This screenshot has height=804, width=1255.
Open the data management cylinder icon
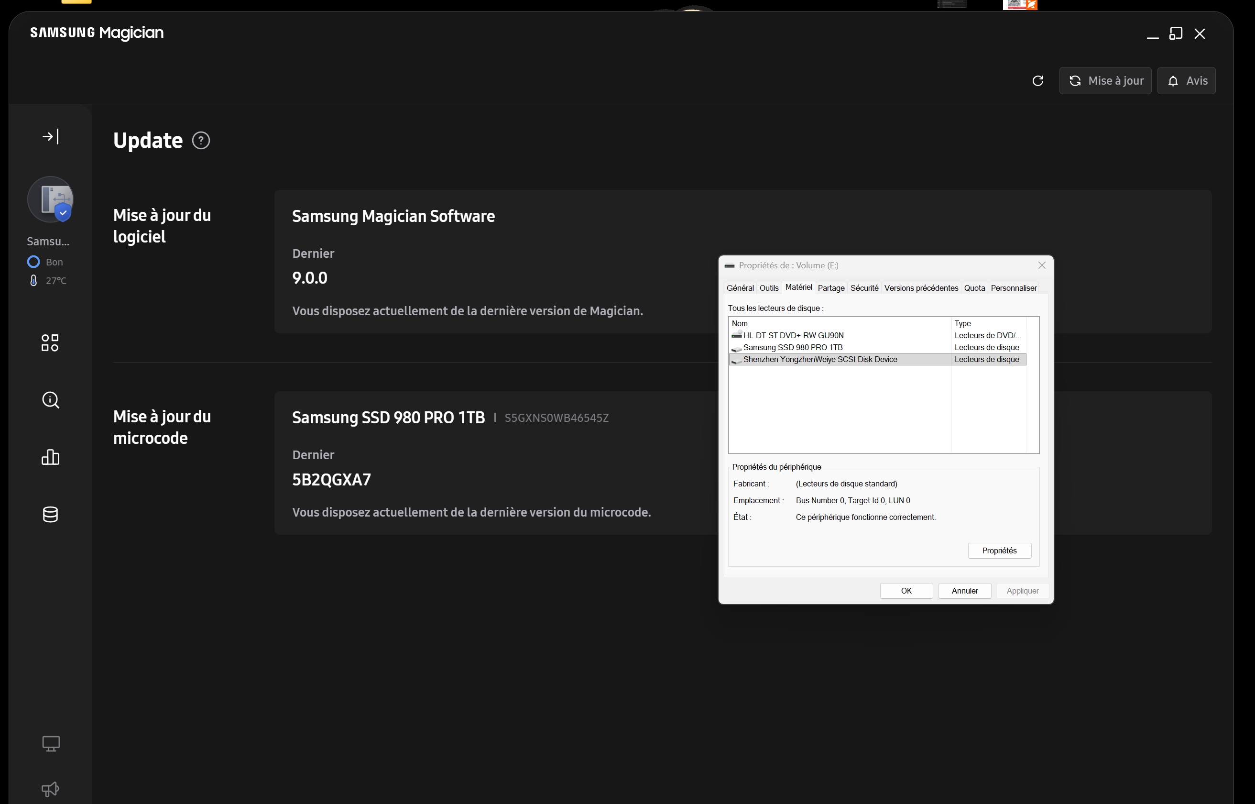click(x=51, y=514)
